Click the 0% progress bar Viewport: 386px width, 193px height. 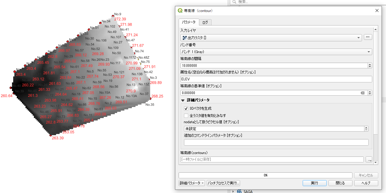265,175
